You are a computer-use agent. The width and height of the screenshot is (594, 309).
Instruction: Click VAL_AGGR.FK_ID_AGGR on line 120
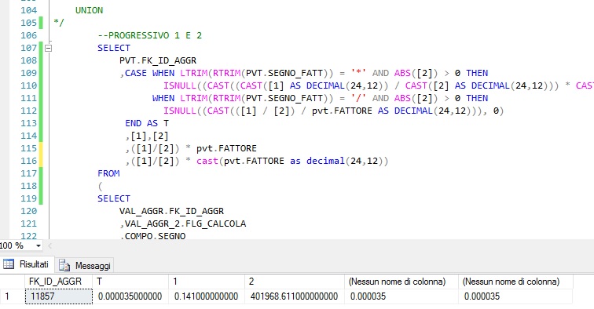coord(171,211)
